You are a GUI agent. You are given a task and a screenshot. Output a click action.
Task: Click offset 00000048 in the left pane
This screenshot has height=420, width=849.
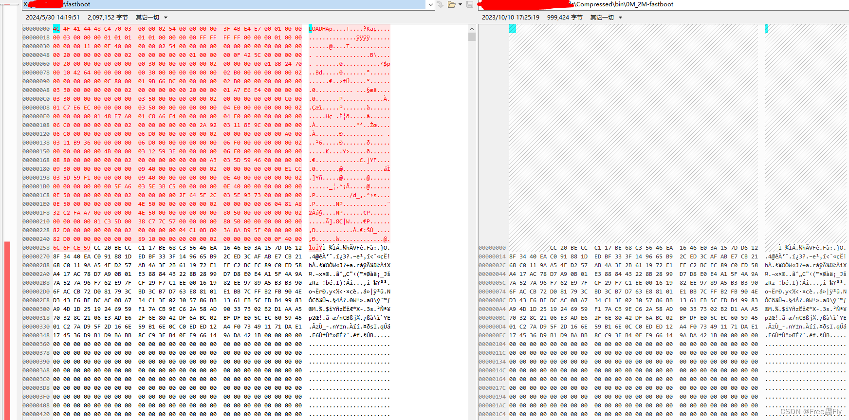(36, 55)
